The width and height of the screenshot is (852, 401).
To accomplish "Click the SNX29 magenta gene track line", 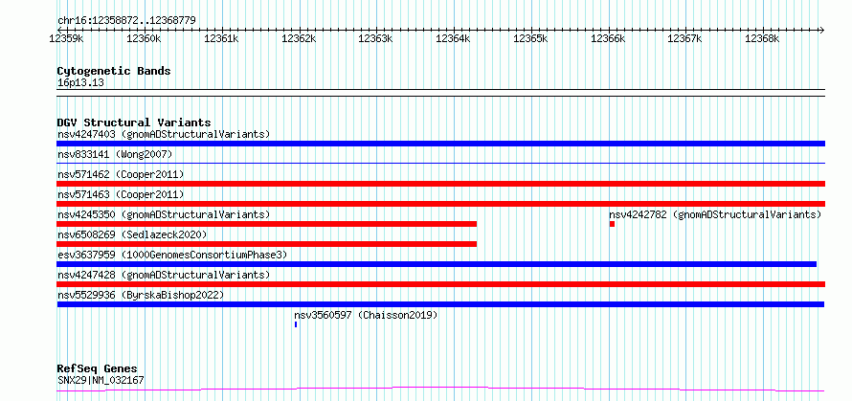I will pos(440,389).
